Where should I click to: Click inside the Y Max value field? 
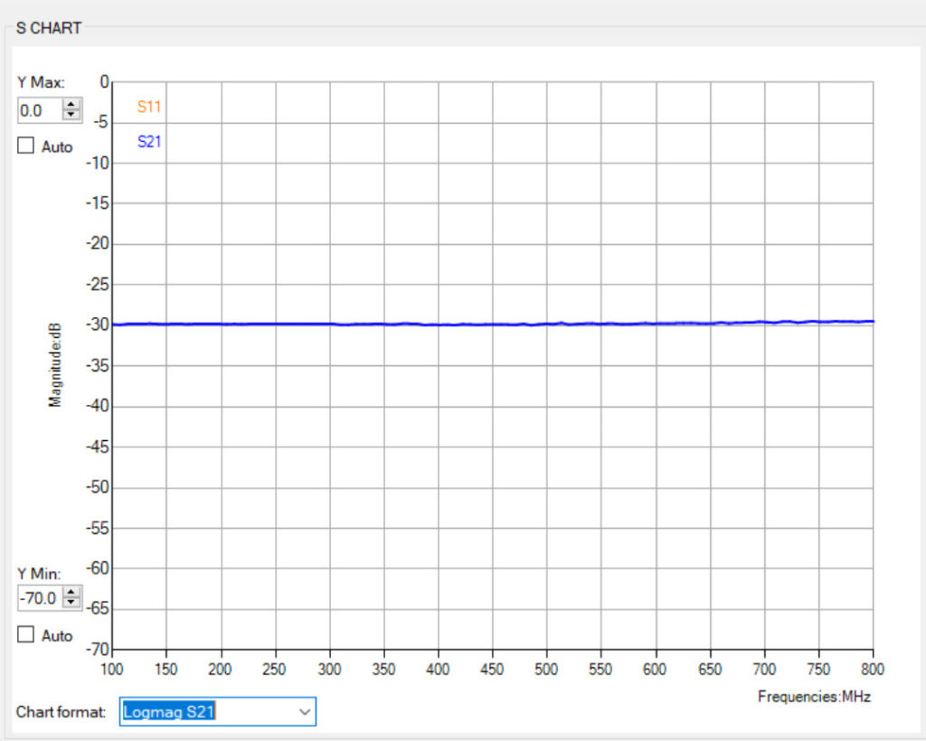coord(39,110)
